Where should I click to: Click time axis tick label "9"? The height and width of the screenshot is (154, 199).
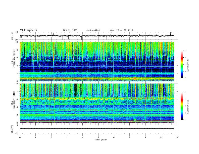point(161,137)
